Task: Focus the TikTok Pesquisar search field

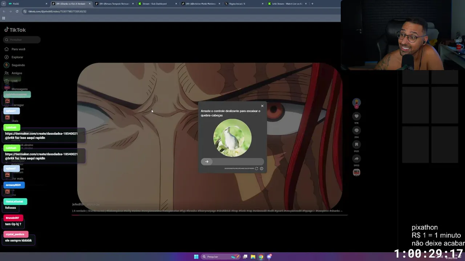Action: [22, 40]
